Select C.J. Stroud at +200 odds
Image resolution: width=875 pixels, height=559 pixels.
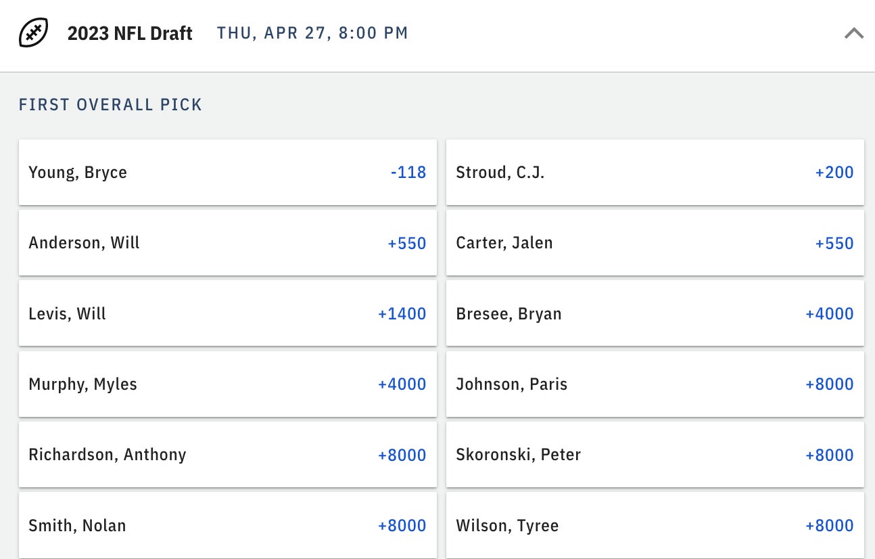coord(655,173)
